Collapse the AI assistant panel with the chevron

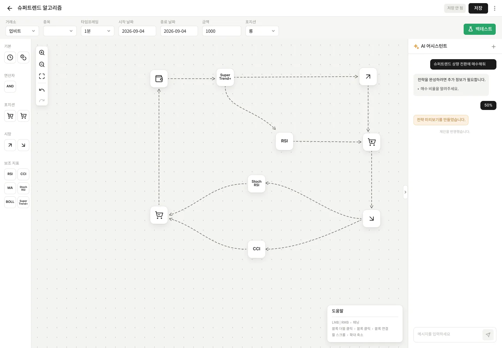click(405, 192)
